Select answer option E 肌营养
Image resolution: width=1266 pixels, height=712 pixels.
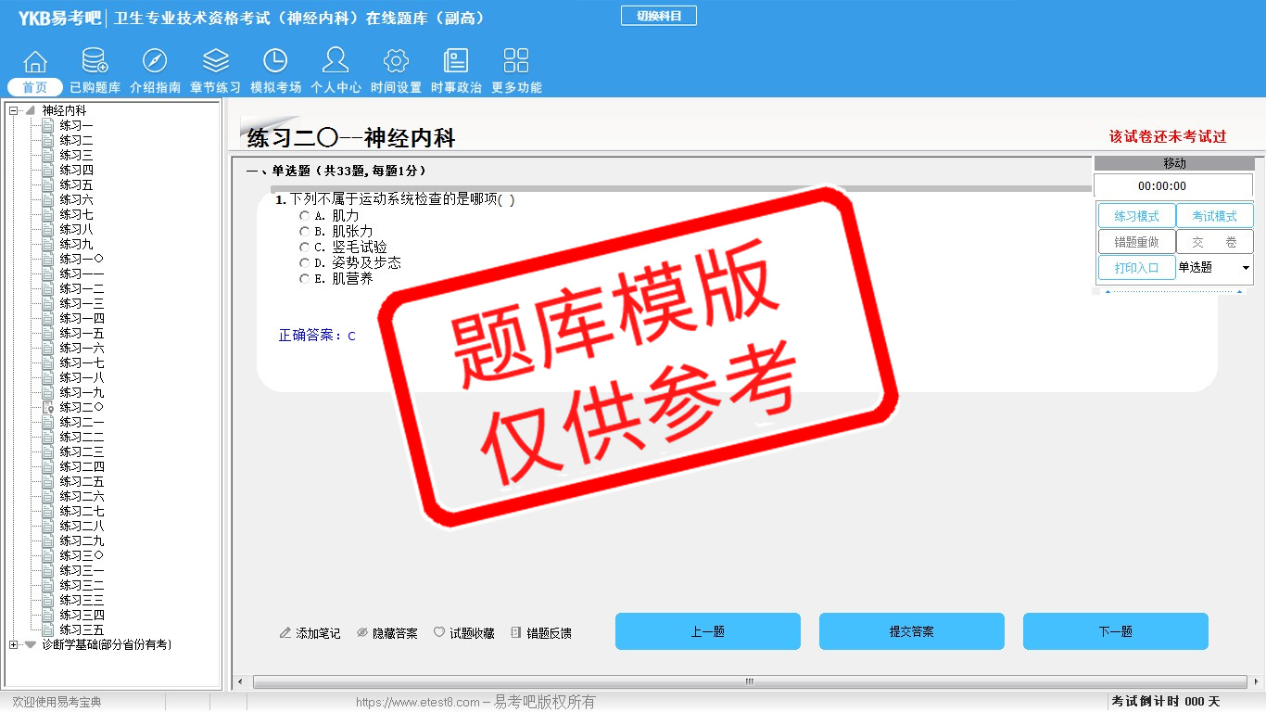[304, 279]
